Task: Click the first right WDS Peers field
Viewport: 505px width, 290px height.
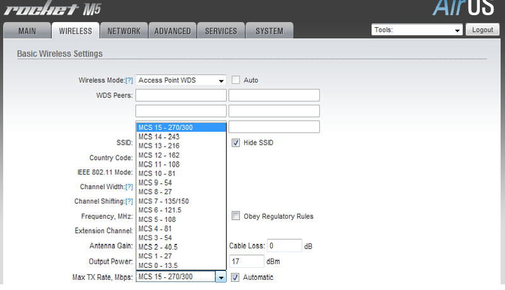Action: point(274,95)
